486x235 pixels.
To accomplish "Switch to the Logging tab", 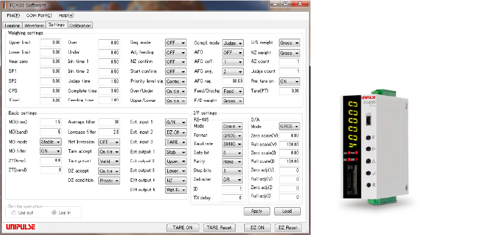I will [12, 26].
